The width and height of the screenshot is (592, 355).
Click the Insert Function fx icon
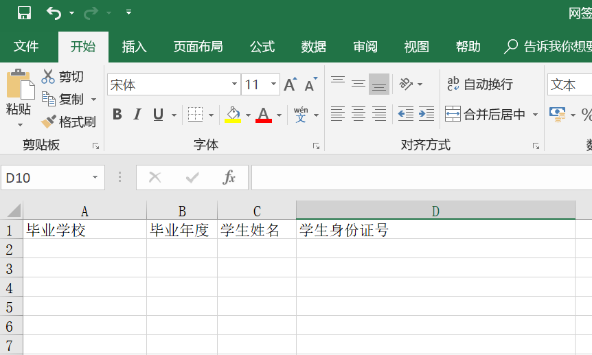[x=229, y=177]
